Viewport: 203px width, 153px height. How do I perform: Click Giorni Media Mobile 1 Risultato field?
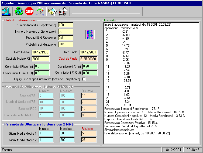coord(89,134)
